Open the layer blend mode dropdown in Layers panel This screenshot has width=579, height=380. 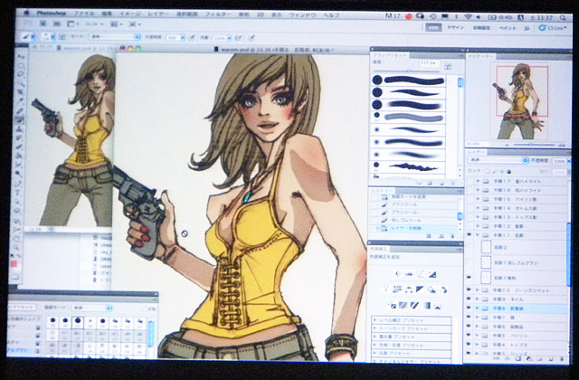point(498,161)
